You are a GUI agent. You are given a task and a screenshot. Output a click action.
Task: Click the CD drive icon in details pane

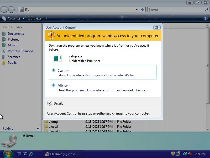[x=9, y=141]
